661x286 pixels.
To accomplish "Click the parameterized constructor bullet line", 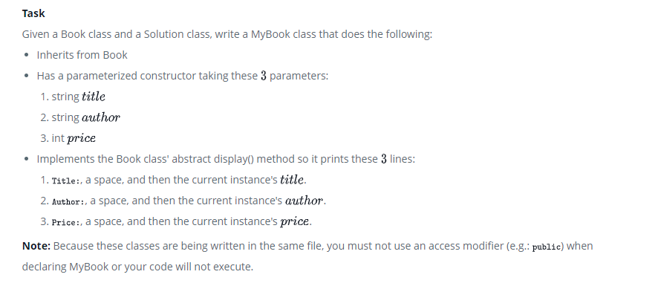I will coord(182,76).
